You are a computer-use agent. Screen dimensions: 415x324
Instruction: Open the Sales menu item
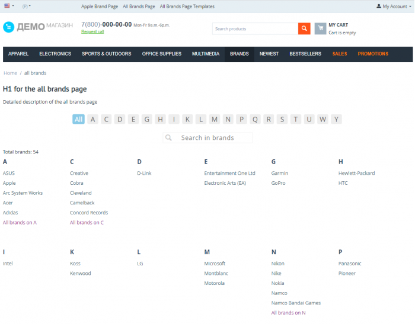(340, 54)
